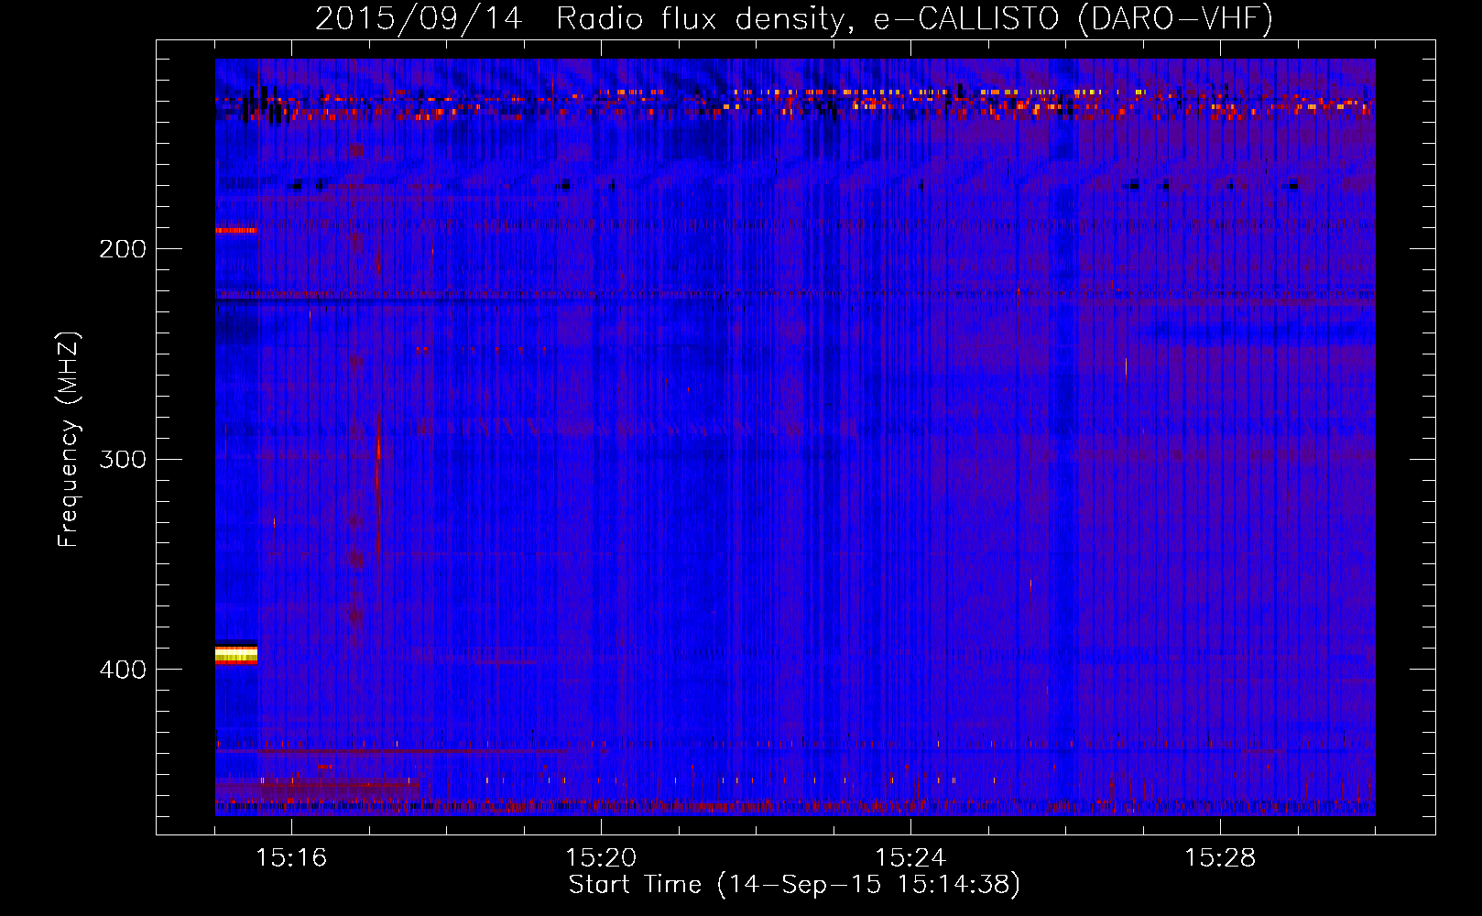Click the 15:24 time tick label

910,857
